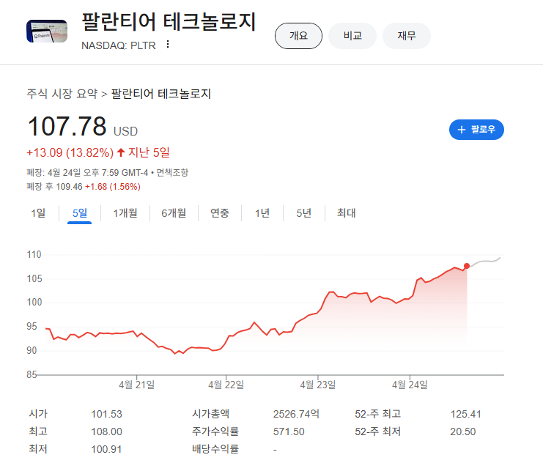The image size is (543, 463).
Task: Click the +13.09 (13.82%) change text
Action: pyautogui.click(x=70, y=152)
